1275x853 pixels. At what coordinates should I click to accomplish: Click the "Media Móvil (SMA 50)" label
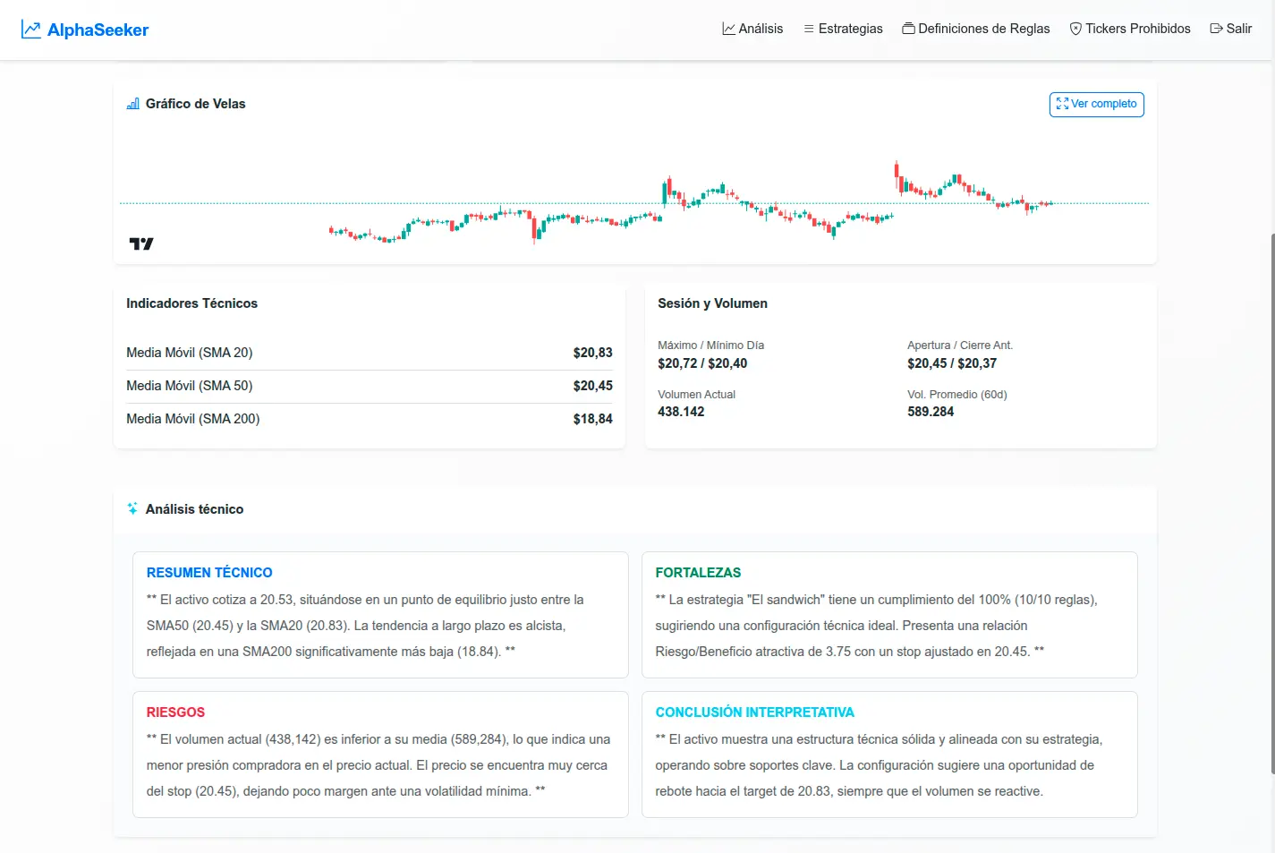point(190,386)
